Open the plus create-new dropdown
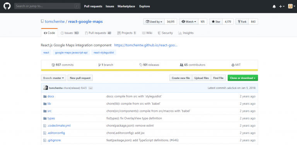297x145 pixels. click(x=282, y=7)
